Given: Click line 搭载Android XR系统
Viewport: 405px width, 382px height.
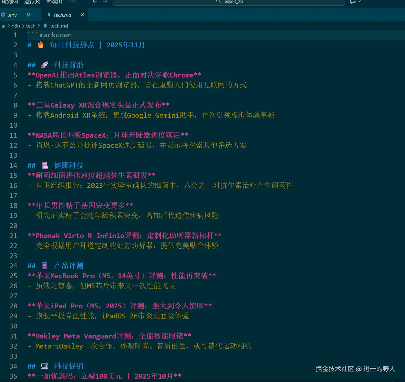Looking at the screenshot, I should coord(151,115).
